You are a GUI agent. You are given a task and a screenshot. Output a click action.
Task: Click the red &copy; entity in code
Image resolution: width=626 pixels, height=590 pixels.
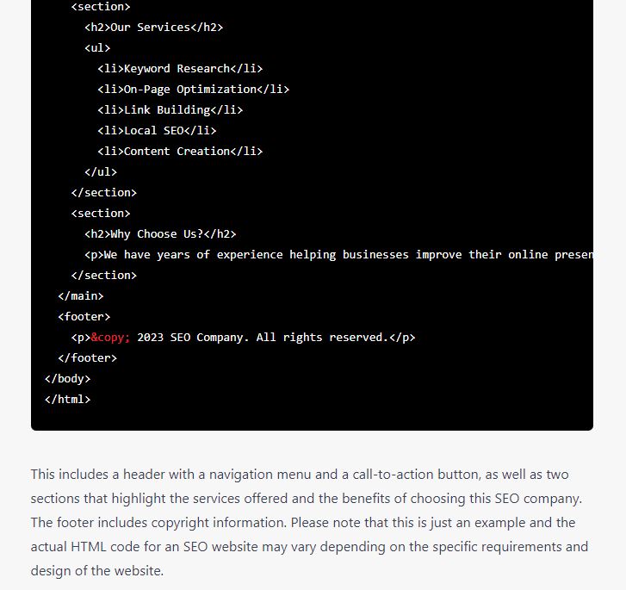(x=110, y=338)
